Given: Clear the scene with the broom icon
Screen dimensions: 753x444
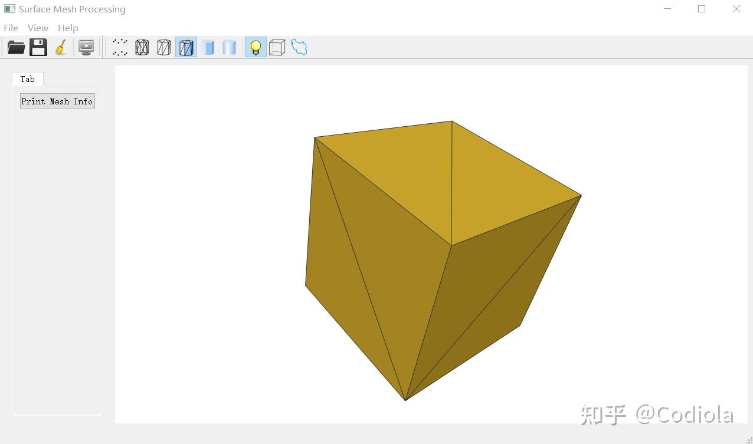Looking at the screenshot, I should coord(61,47).
